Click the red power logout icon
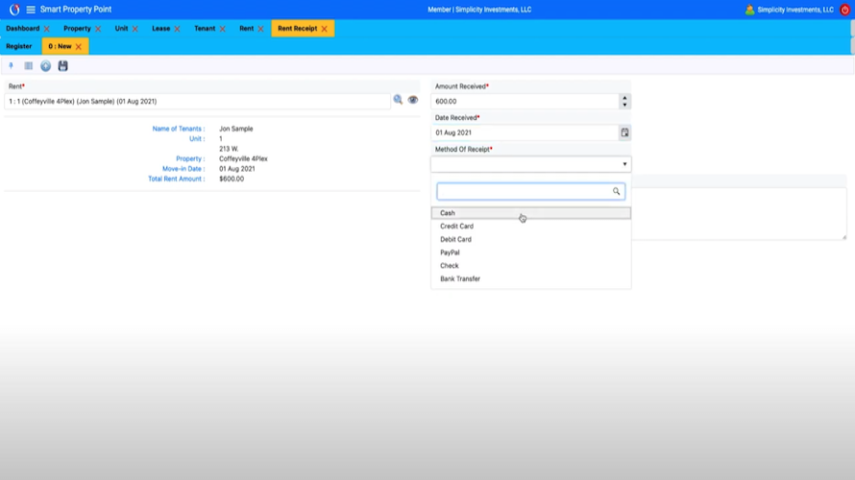 (845, 10)
